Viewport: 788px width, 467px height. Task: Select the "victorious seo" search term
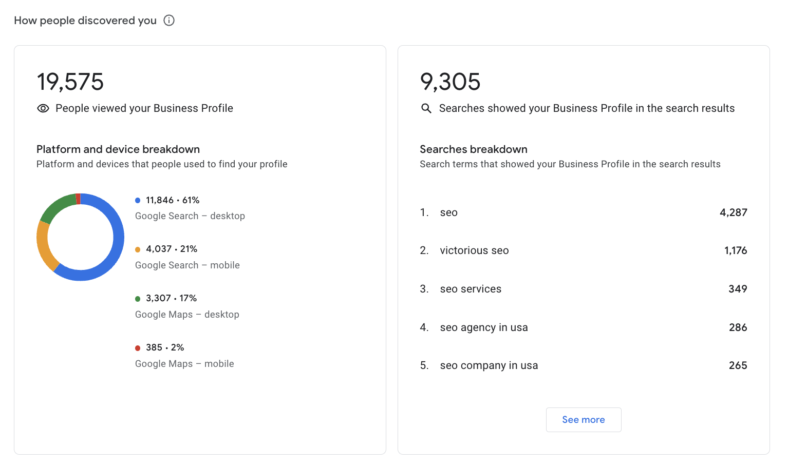point(474,250)
